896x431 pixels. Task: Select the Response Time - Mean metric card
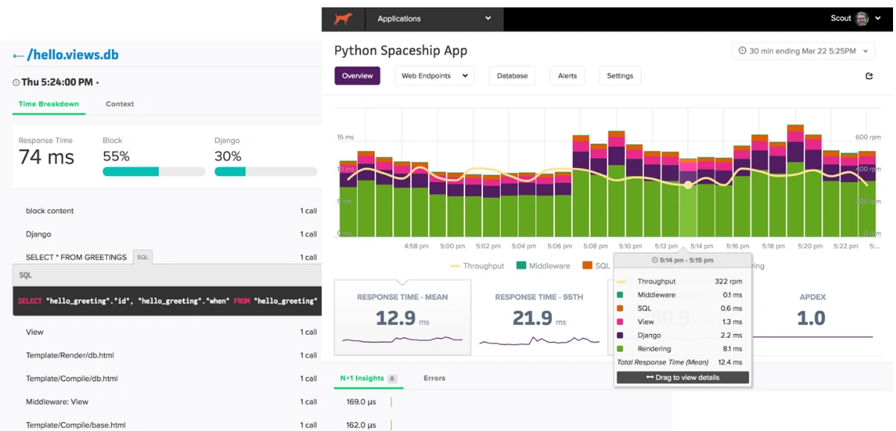pyautogui.click(x=402, y=317)
